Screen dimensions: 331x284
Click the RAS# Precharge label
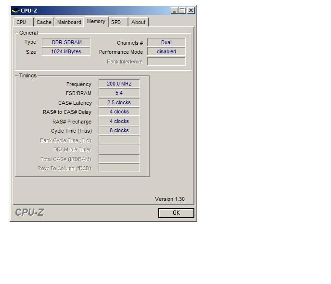72,122
